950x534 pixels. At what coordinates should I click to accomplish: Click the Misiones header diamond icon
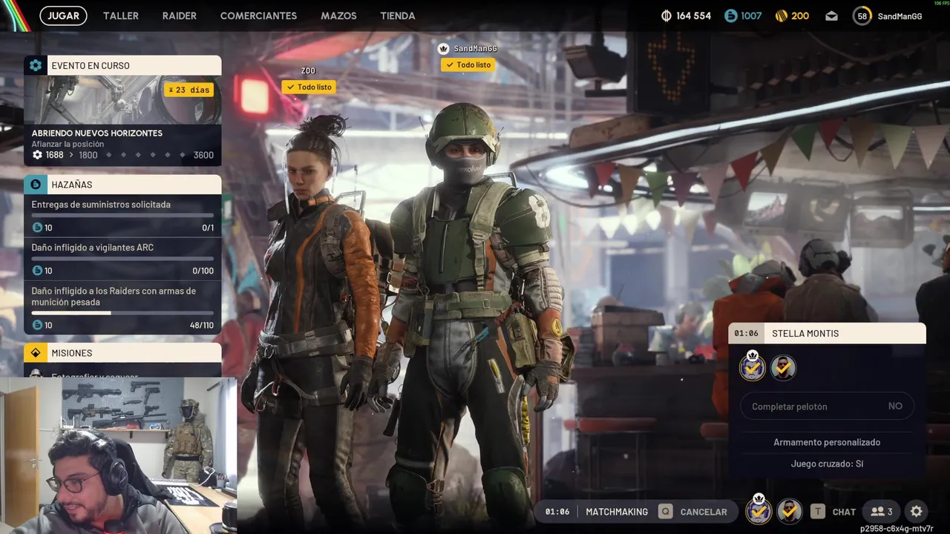coord(36,353)
